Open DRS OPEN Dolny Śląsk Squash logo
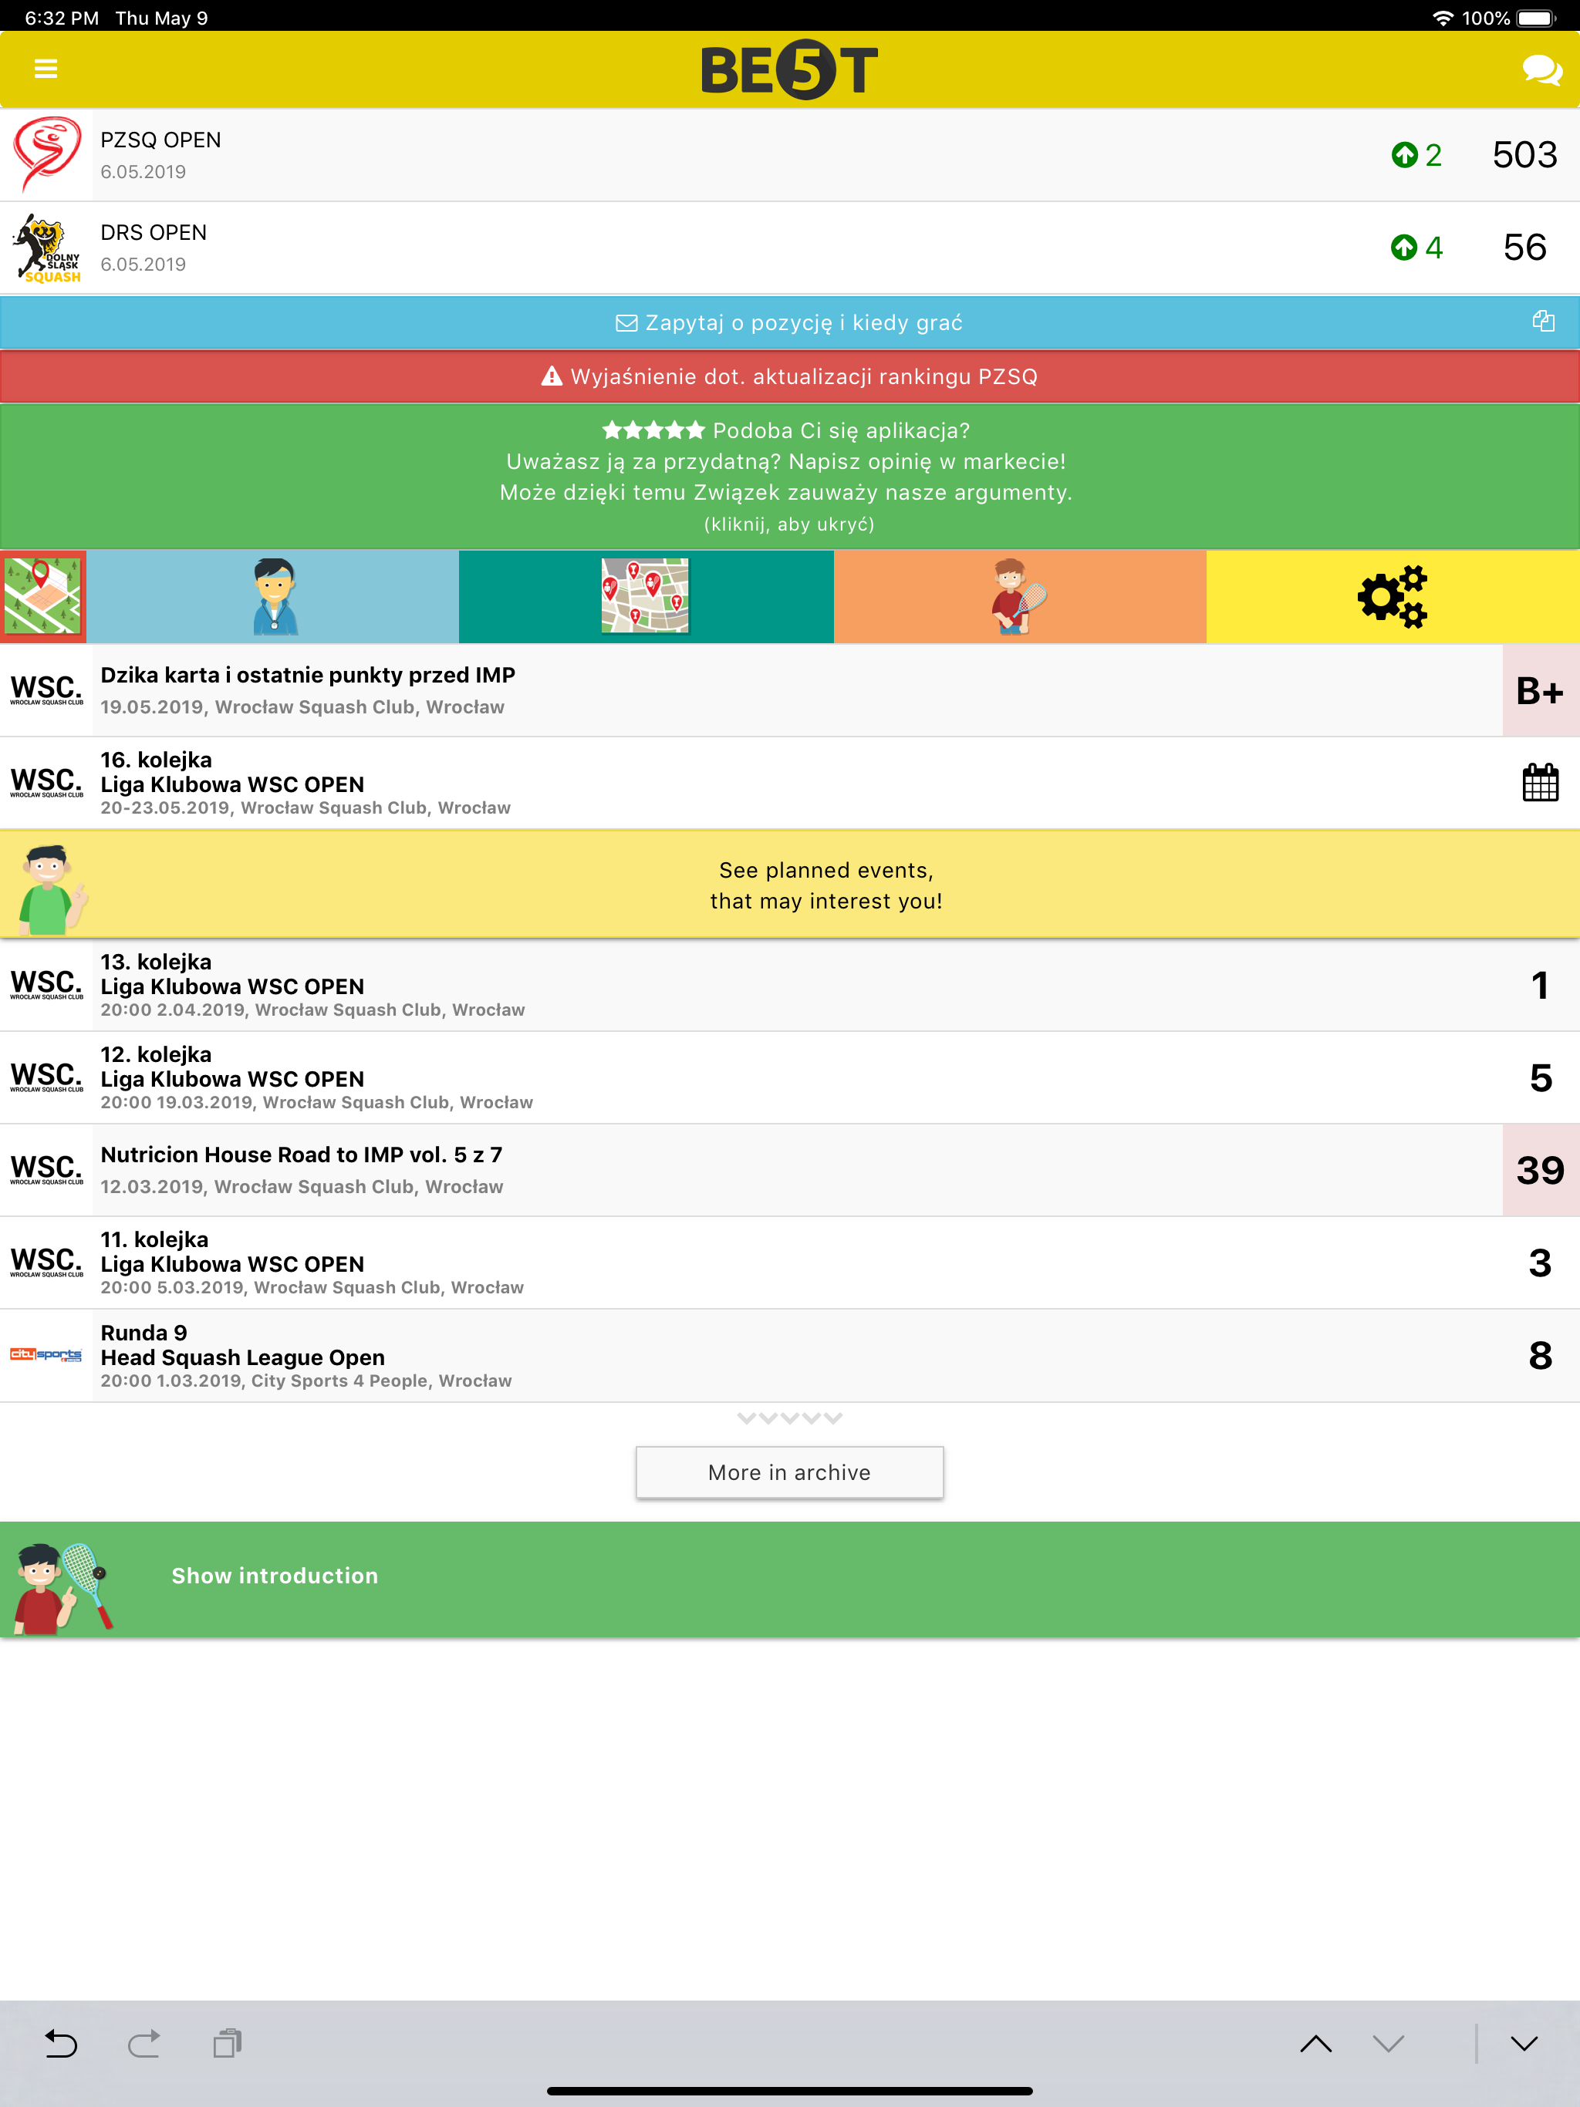 tap(46, 248)
